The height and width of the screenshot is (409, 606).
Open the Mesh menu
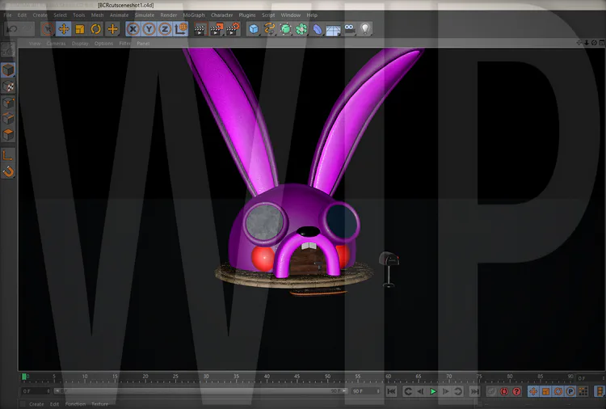pyautogui.click(x=98, y=15)
